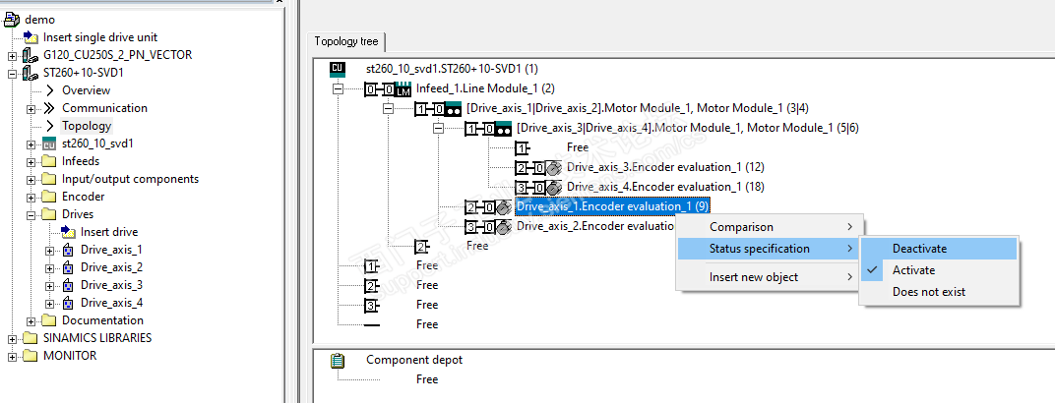The width and height of the screenshot is (1055, 403).
Task: Collapse the ST260+10-SVD1 node
Action: 12,73
